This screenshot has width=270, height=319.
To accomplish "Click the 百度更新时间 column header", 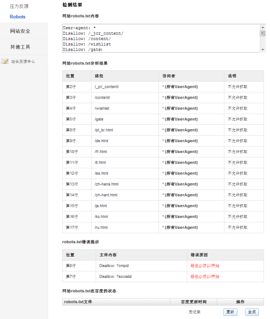I will [194, 302].
